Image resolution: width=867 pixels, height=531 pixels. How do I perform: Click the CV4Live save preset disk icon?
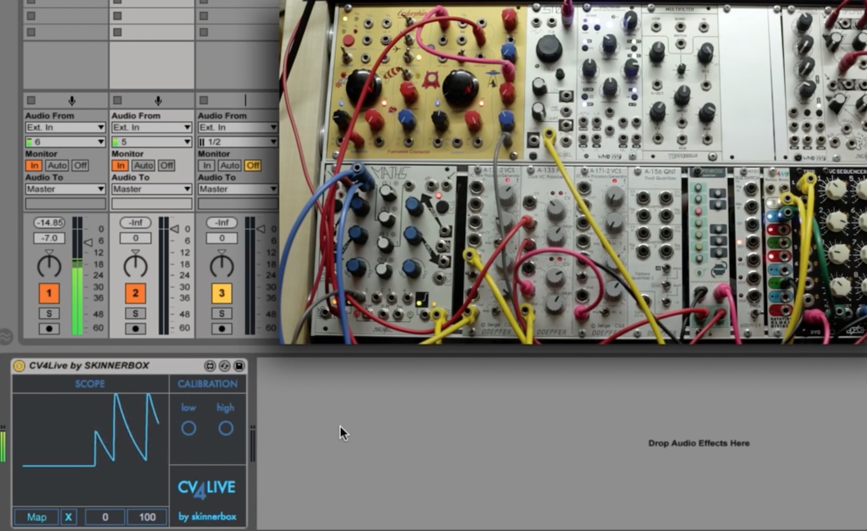coord(239,366)
